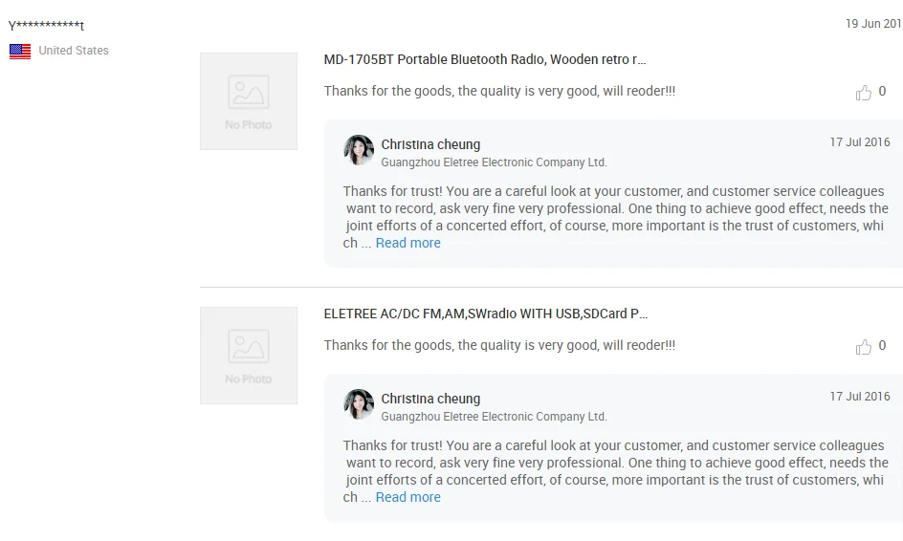The height and width of the screenshot is (541, 903).
Task: Click Christina cheung name in first reply
Action: (x=430, y=144)
